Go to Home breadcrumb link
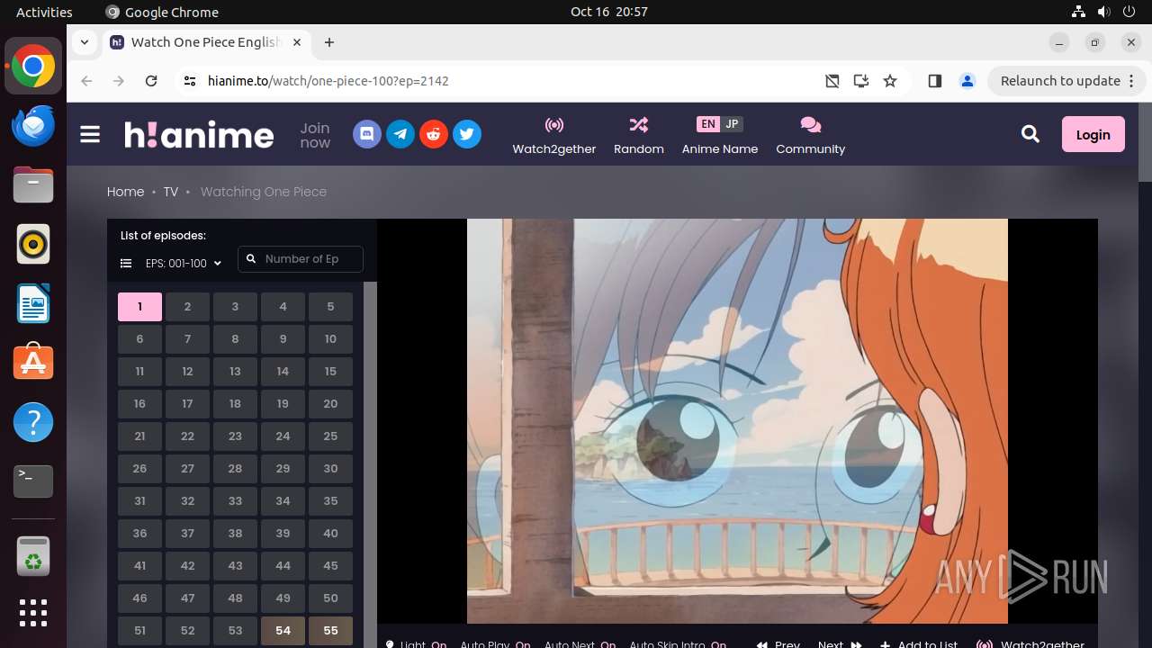The height and width of the screenshot is (648, 1152). [x=125, y=192]
